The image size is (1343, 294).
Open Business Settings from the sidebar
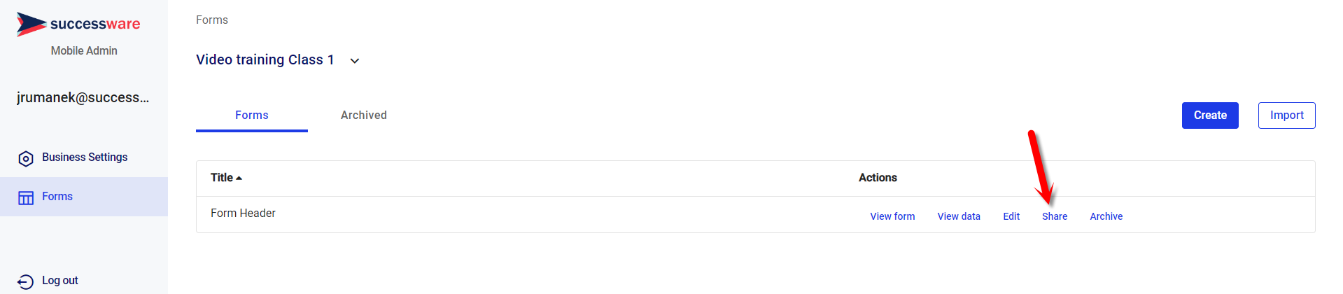coord(85,157)
